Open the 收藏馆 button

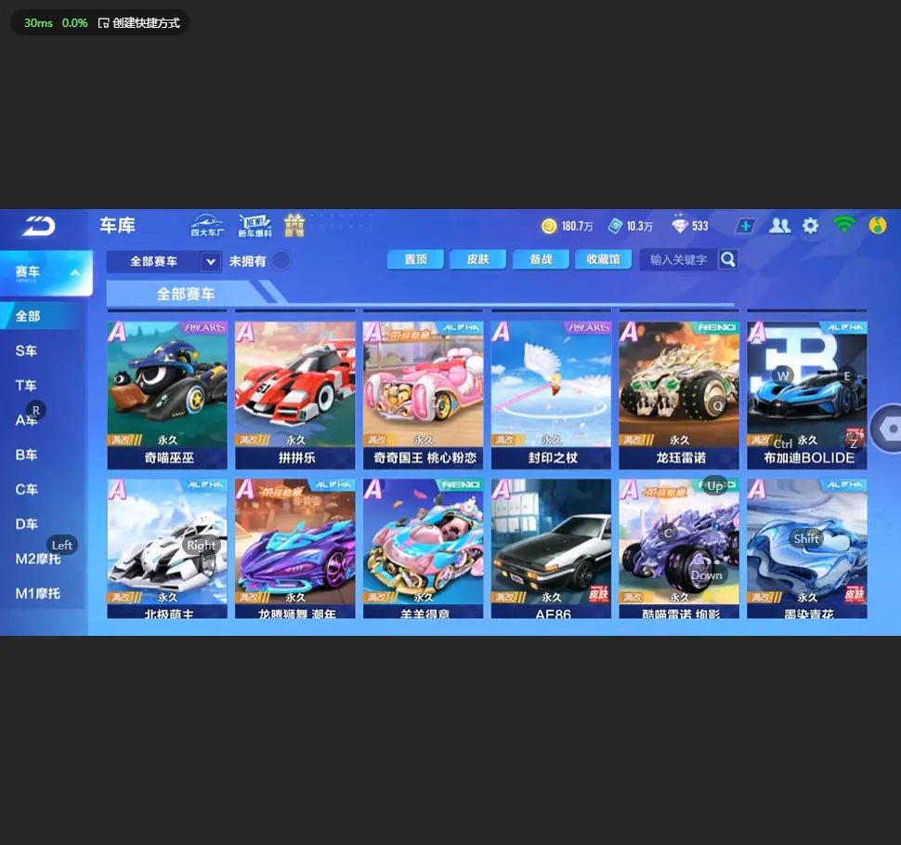pyautogui.click(x=604, y=259)
